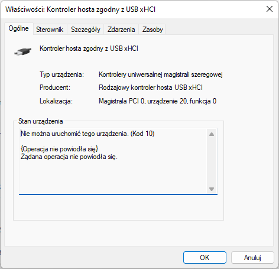Click the Lokalizacja value Magistrala PCI 0
This screenshot has height=269, width=279.
pyautogui.click(x=157, y=101)
